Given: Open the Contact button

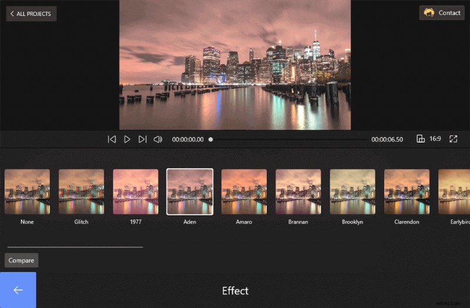Looking at the screenshot, I should click(x=442, y=13).
